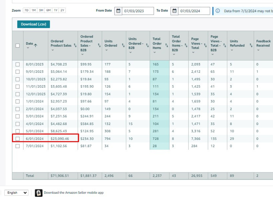The image size is (273, 205).
Task: Check the 5/01/2024 row checkbox
Action: click(17, 131)
